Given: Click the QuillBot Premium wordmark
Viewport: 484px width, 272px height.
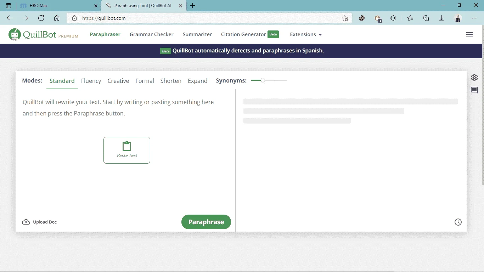Looking at the screenshot, I should (51, 35).
